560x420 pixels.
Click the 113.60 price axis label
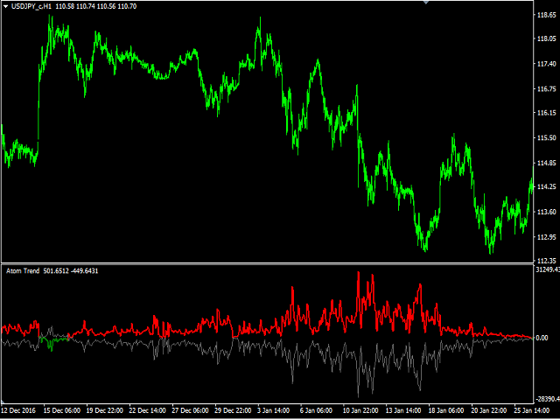coord(547,212)
